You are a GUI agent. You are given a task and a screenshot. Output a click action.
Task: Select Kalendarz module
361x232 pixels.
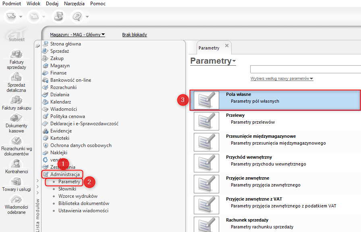click(x=60, y=102)
